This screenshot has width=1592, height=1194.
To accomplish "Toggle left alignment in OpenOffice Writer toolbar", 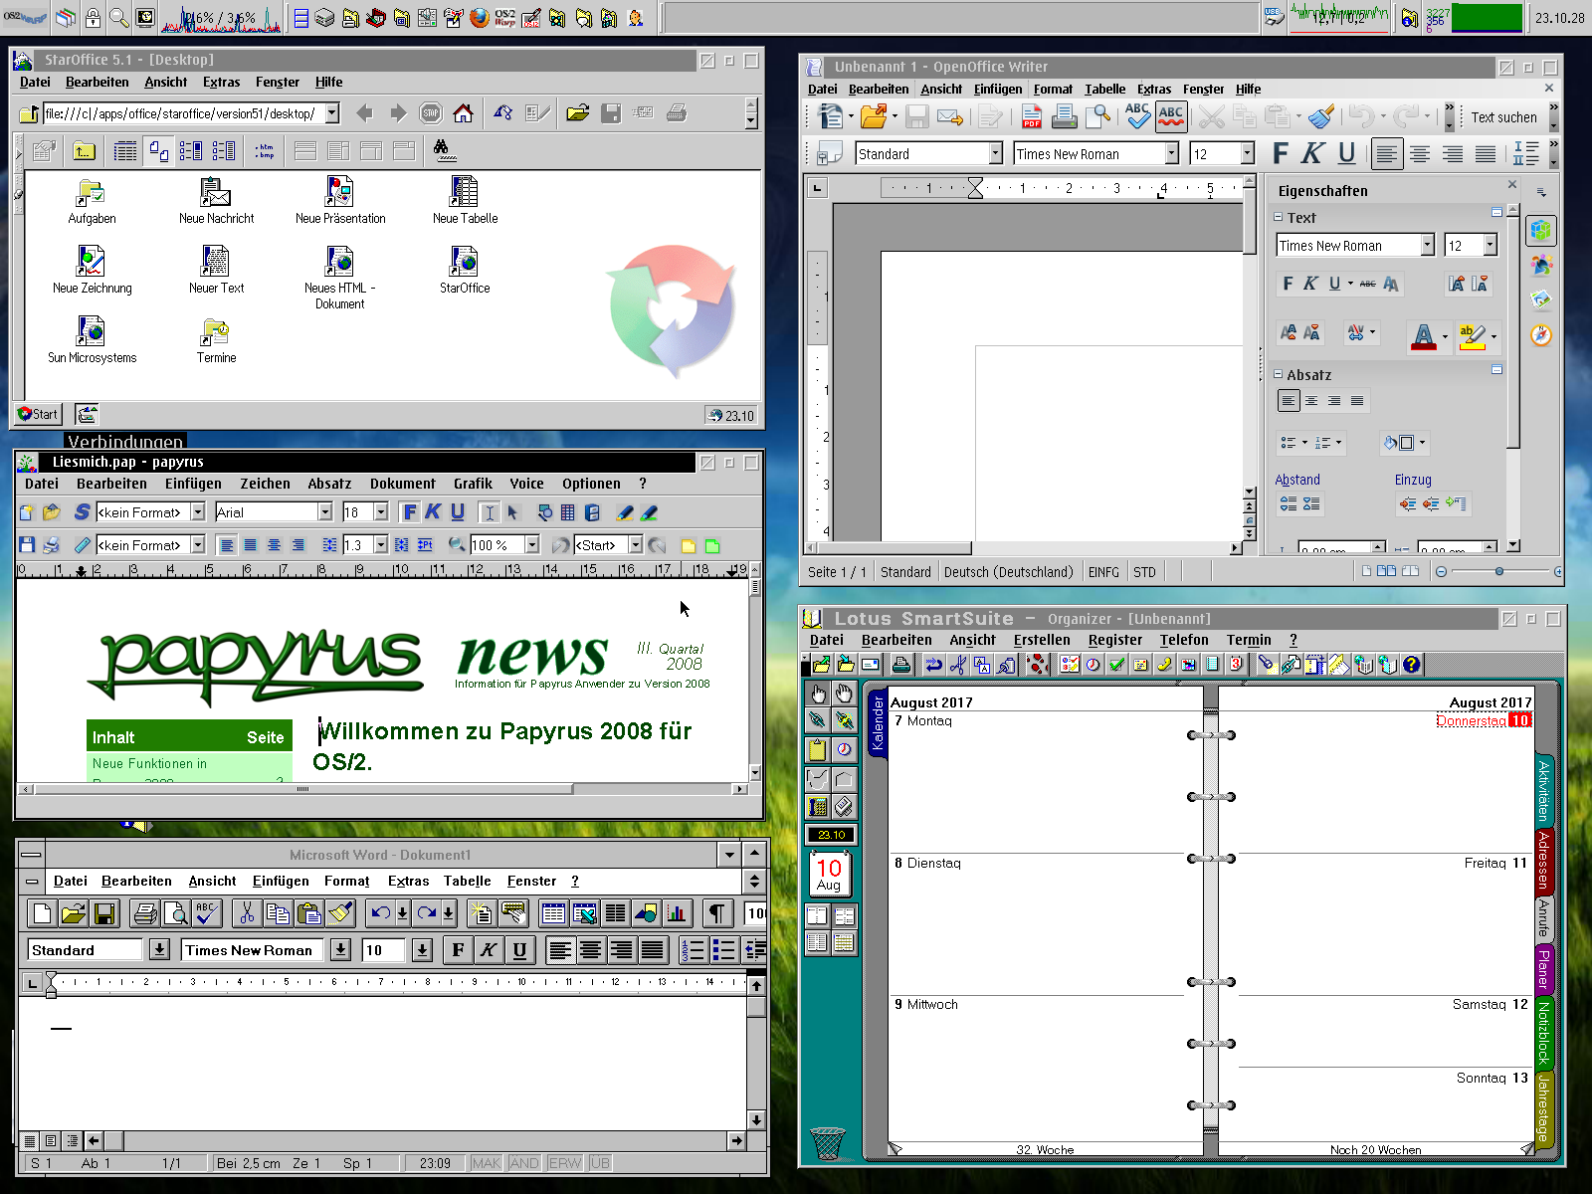I will click(x=1386, y=153).
